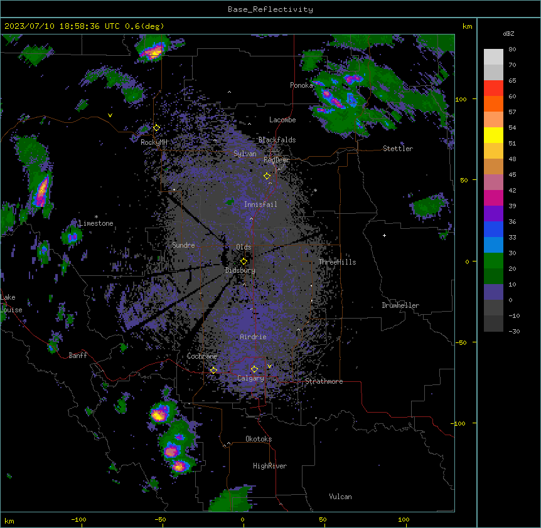Click the Cochrane city label

point(202,356)
